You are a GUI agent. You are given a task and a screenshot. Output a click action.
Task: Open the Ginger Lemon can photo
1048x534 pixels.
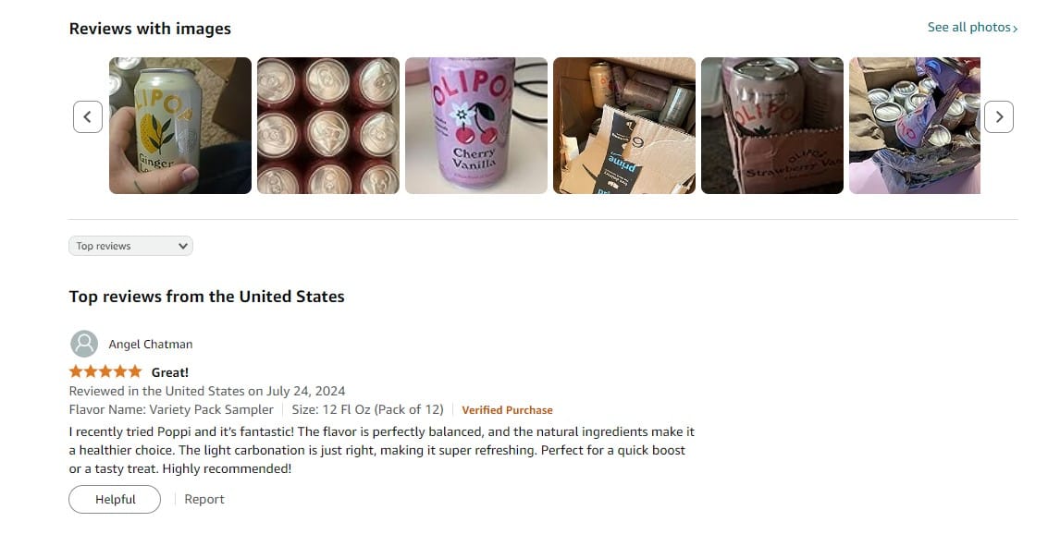click(180, 126)
